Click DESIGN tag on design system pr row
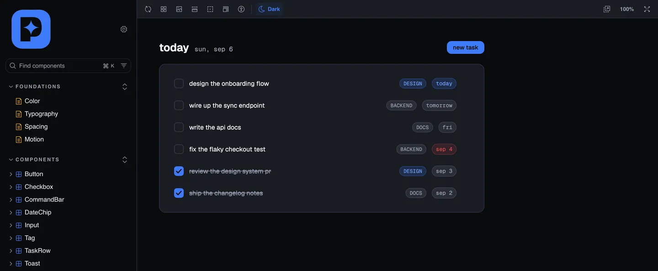The width and height of the screenshot is (658, 271). coord(413,171)
